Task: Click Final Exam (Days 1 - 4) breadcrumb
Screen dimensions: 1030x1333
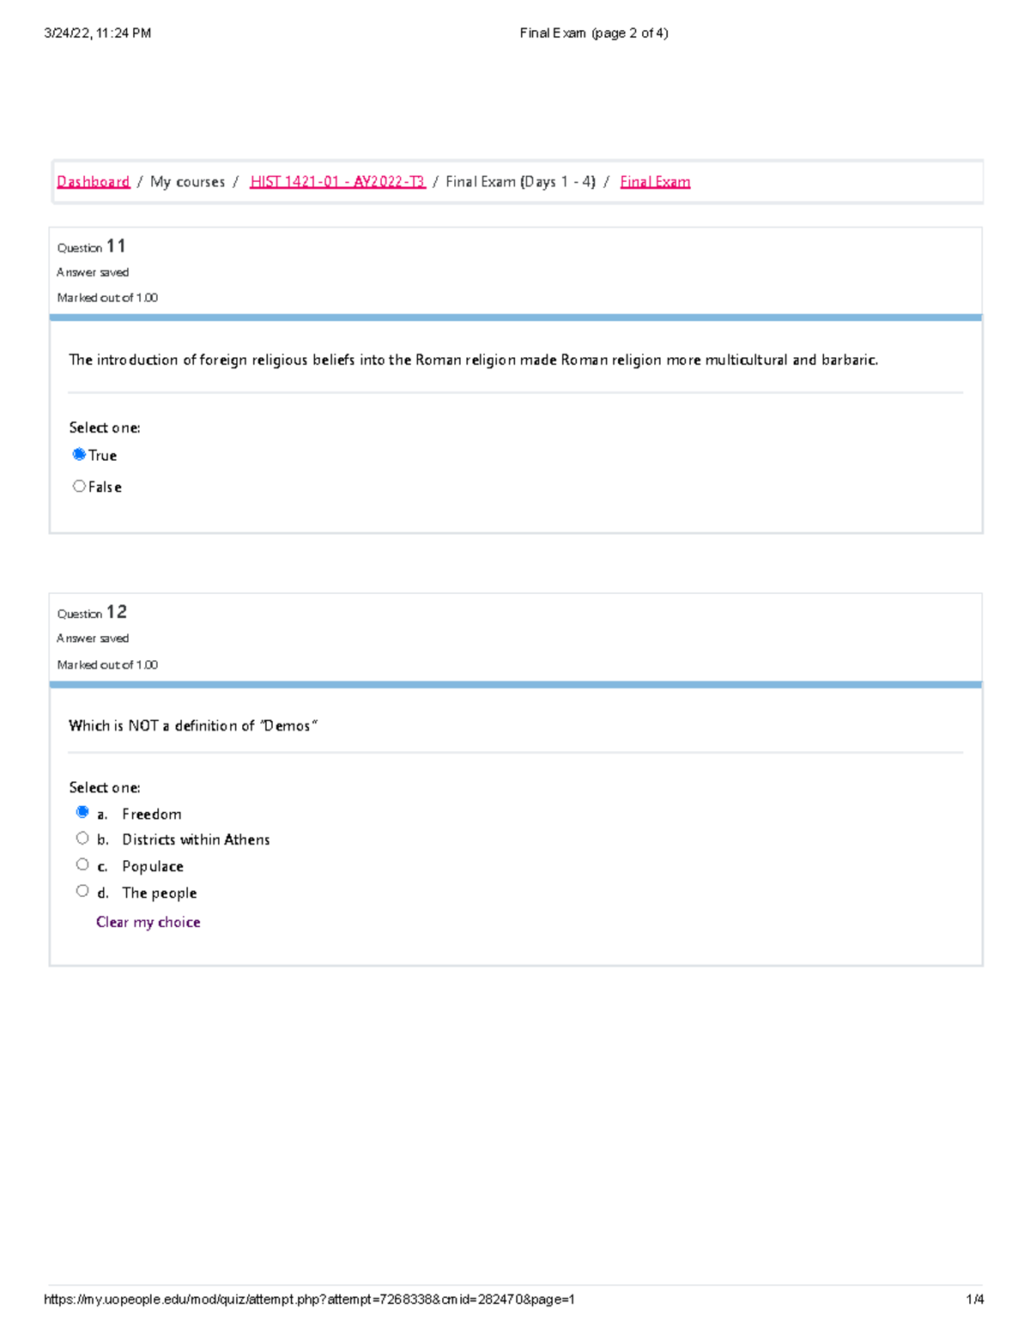Action: 520,182
